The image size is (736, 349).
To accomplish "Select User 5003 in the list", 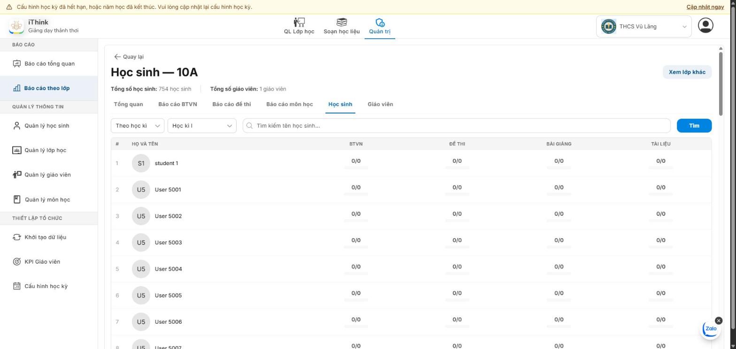I will tap(168, 243).
